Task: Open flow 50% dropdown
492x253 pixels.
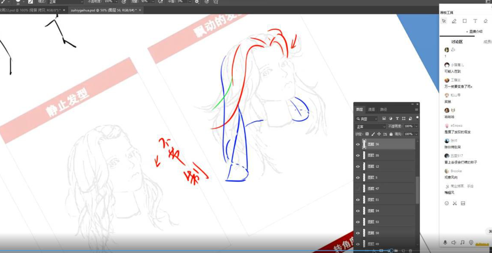Action: point(153,2)
